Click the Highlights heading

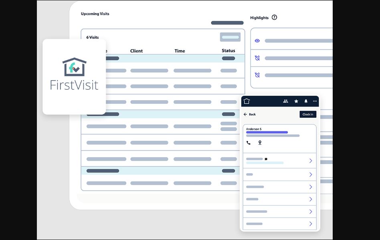pos(259,18)
